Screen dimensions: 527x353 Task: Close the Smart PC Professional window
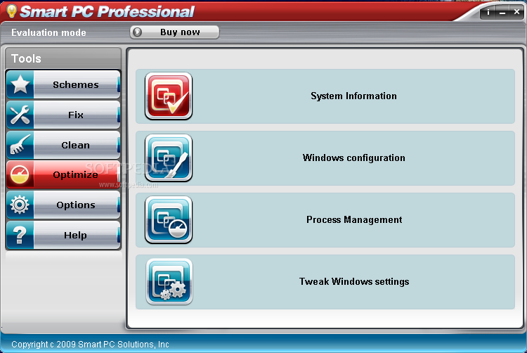(516, 13)
